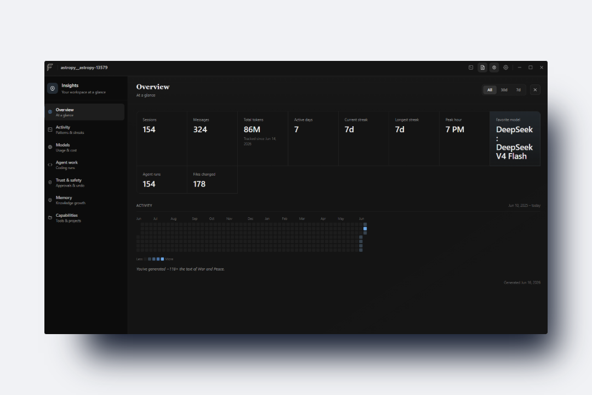Click the Current streak card

[363, 138]
